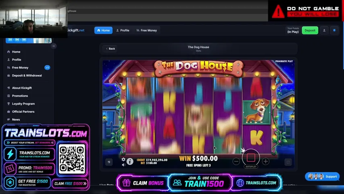Click the FREE SPINS LEFT 3 text

198,165
